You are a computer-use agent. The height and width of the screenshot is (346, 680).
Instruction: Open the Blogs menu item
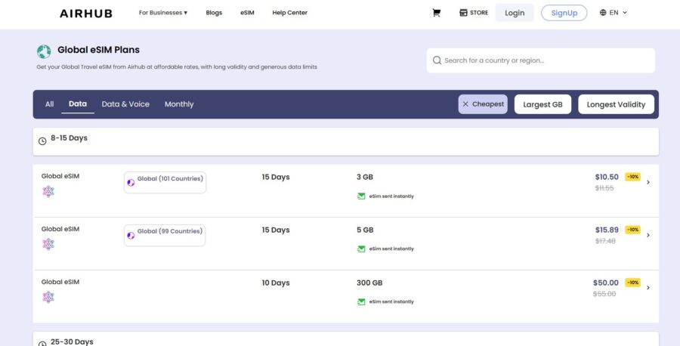point(214,13)
